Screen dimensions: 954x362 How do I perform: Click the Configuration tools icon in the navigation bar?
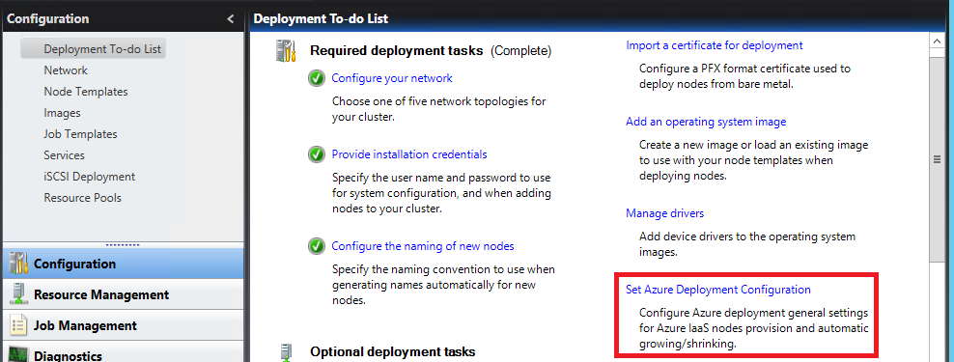coord(19,264)
